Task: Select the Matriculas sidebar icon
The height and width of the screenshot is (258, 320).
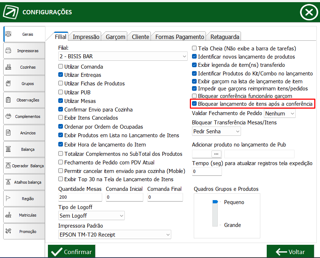Action: point(8,215)
